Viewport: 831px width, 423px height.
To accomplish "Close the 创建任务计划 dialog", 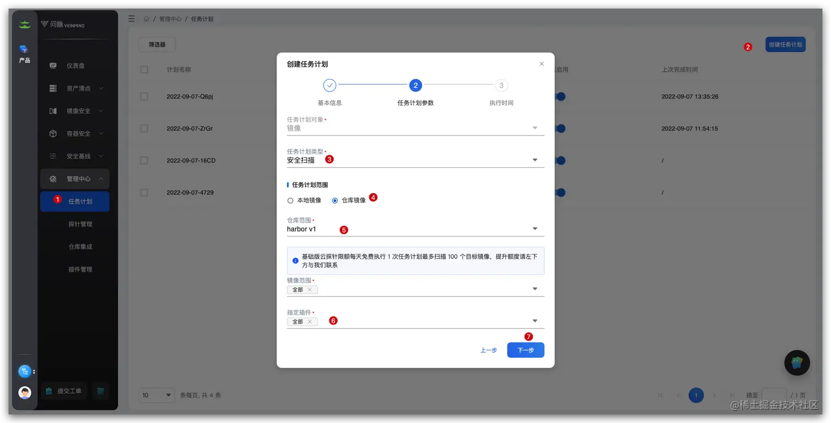I will click(x=542, y=64).
